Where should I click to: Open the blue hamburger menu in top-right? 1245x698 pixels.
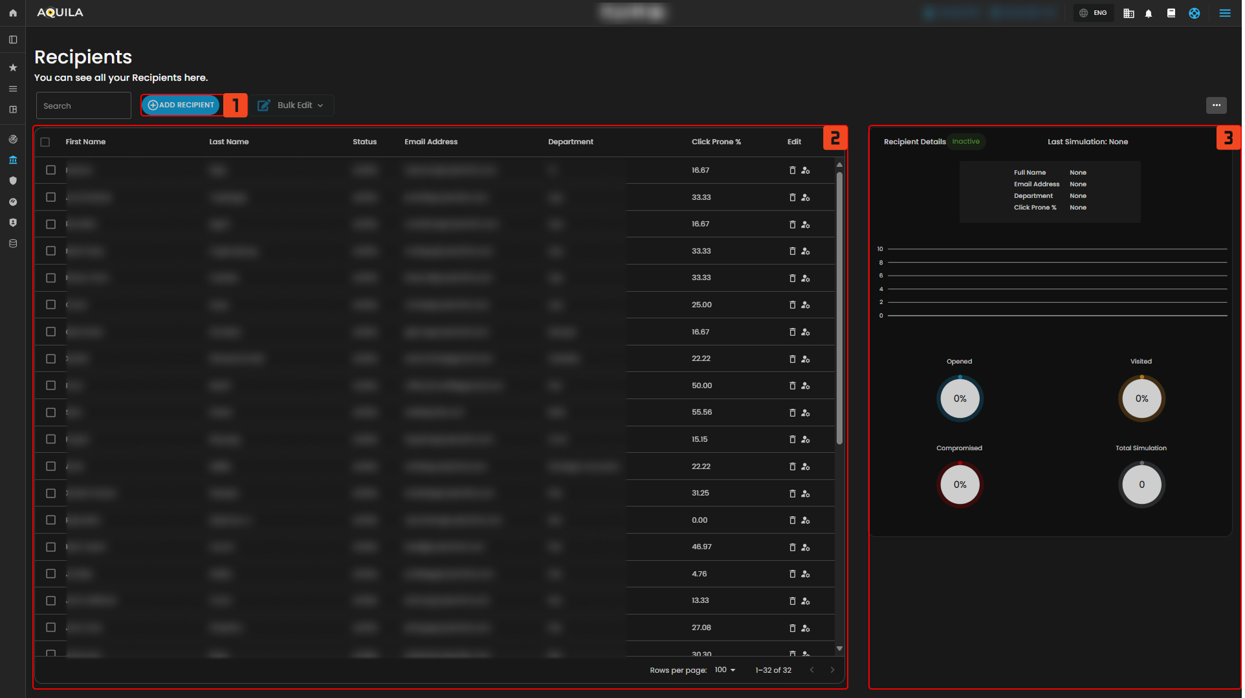point(1225,13)
